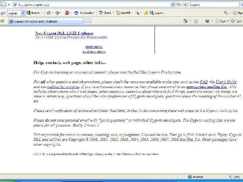This screenshot has height=182, width=243.
Task: Follow the post new news link
Action: [94, 51]
